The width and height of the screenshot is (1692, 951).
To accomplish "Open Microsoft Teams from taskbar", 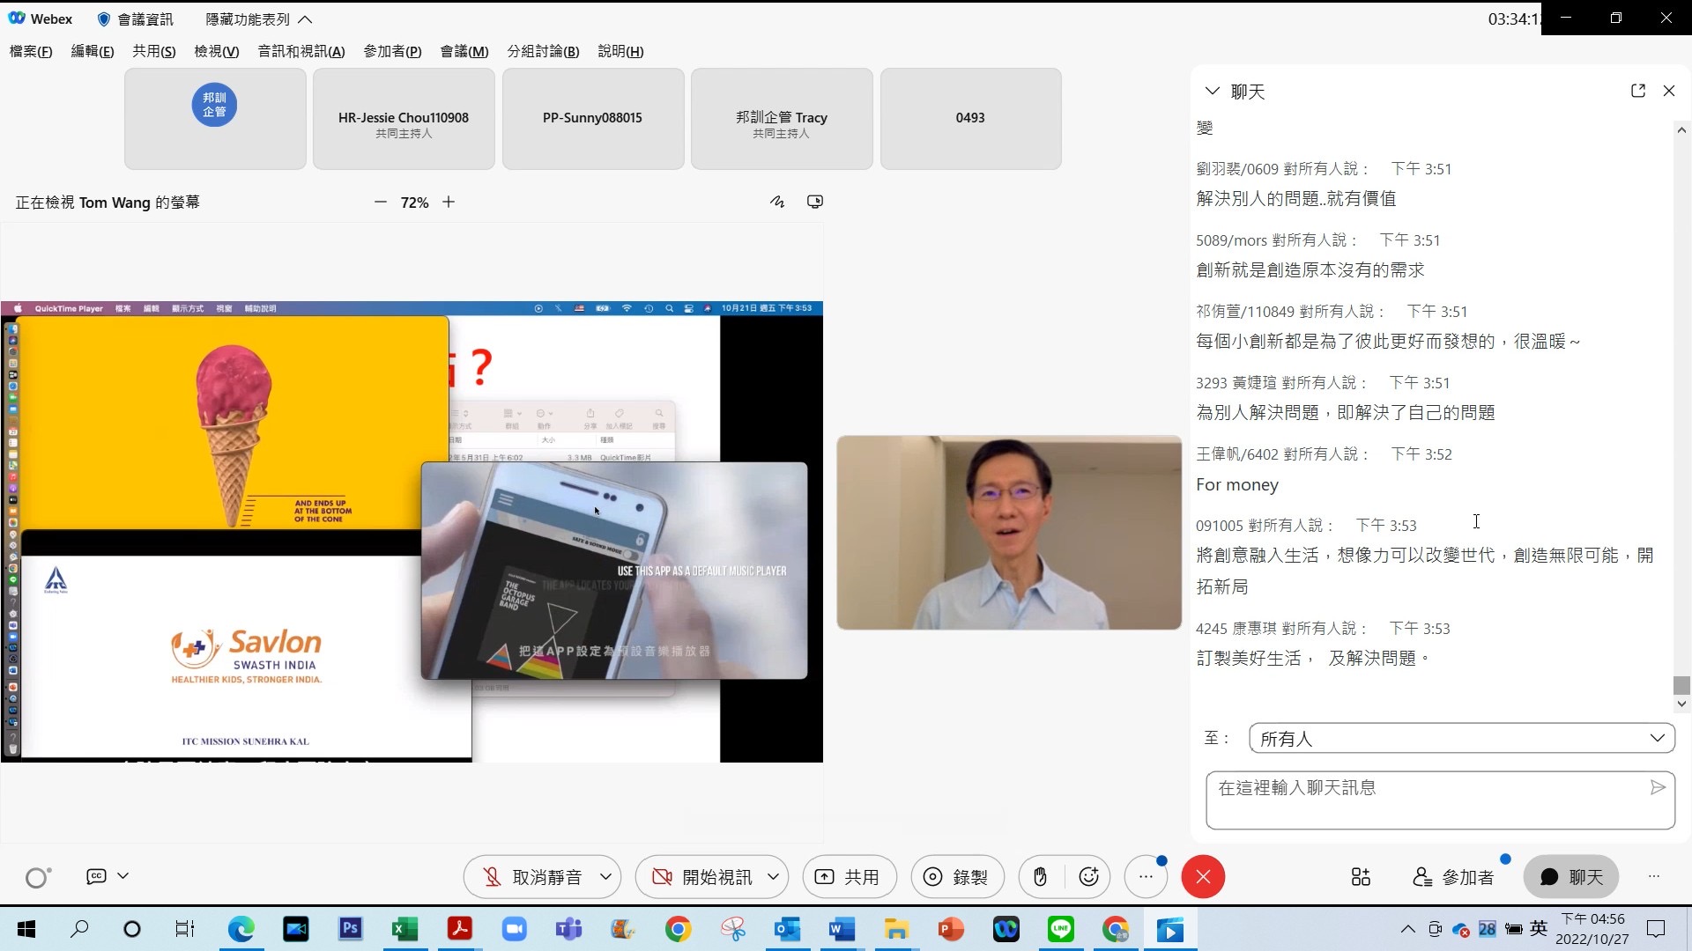I will coord(568,929).
